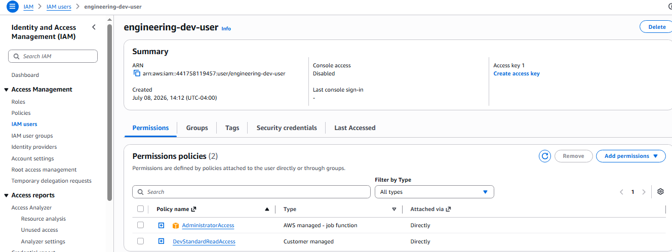Check the DevStandardReadAccess row checkbox

tap(140, 241)
